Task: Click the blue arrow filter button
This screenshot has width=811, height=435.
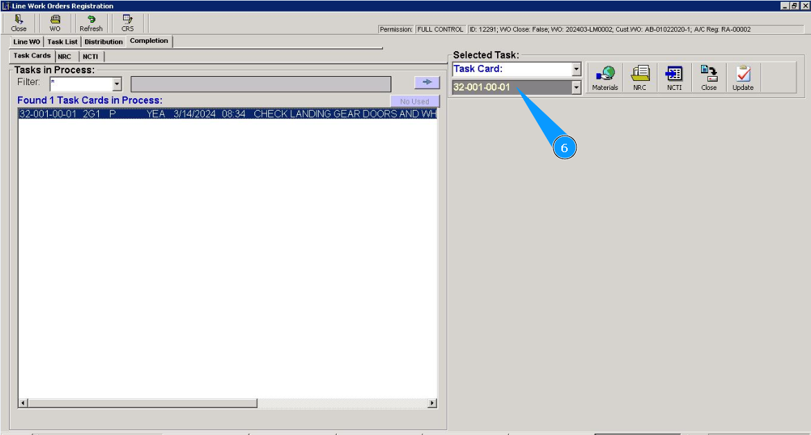Action: pyautogui.click(x=427, y=82)
